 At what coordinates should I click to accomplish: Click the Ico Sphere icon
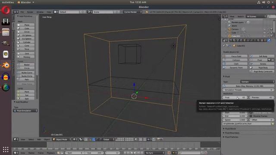click(x=19, y=39)
